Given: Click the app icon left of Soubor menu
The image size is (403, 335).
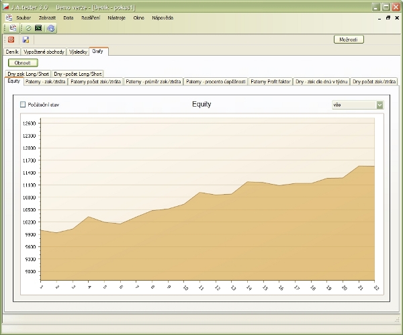Looking at the screenshot, I should coord(7,17).
